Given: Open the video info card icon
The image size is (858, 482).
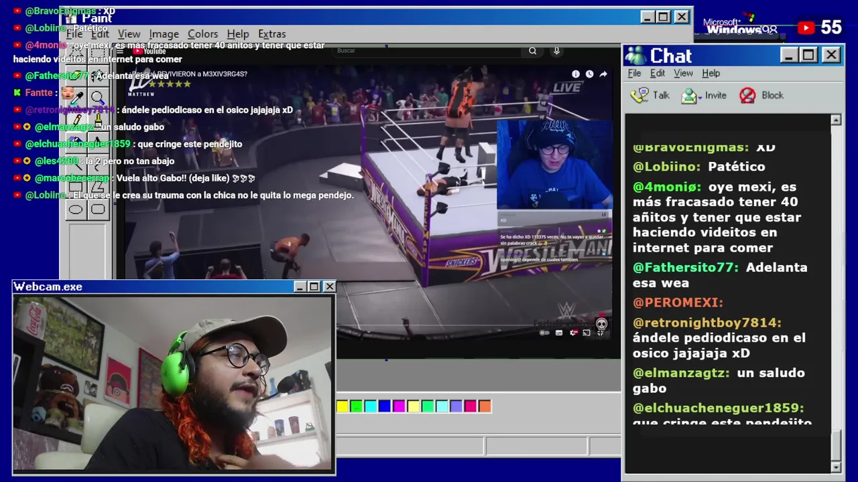Looking at the screenshot, I should click(575, 74).
